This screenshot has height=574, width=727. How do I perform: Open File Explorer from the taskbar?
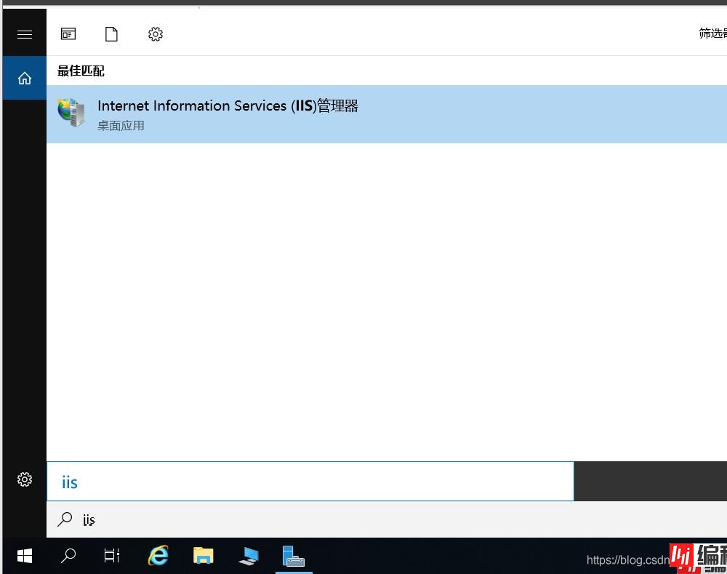pos(204,557)
